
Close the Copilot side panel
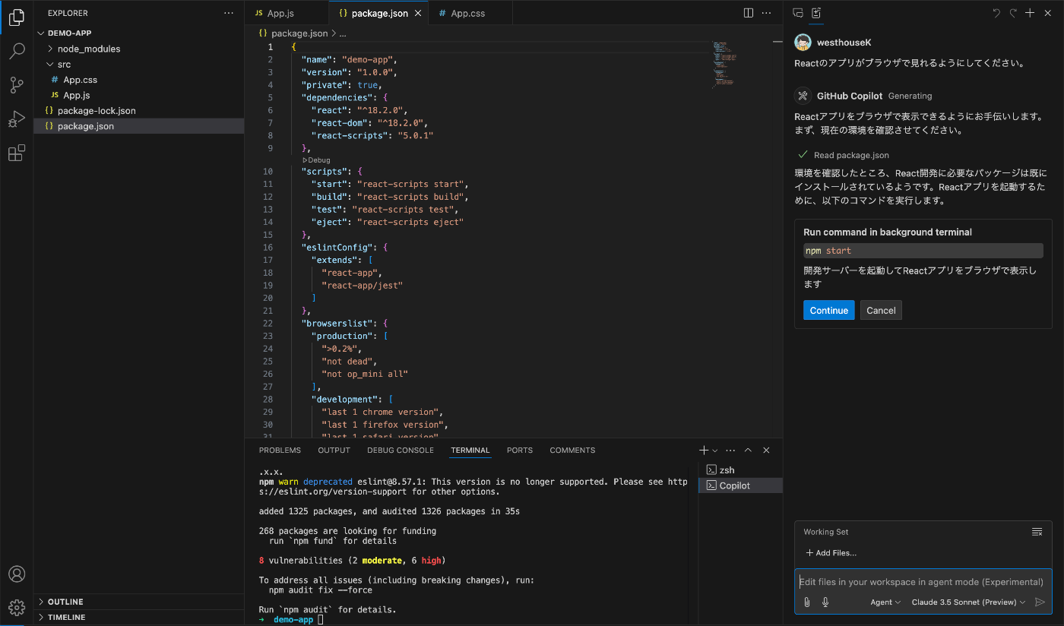click(1048, 13)
